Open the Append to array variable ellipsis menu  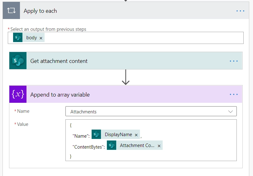tap(234, 94)
